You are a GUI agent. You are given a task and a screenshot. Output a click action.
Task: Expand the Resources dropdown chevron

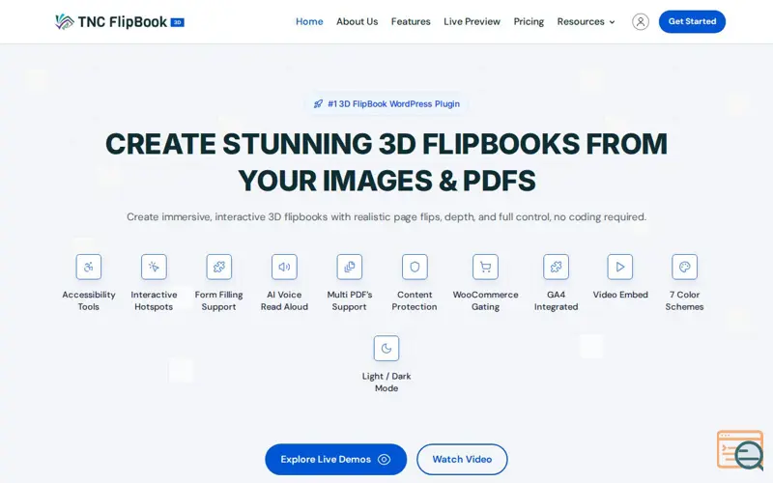pyautogui.click(x=613, y=22)
